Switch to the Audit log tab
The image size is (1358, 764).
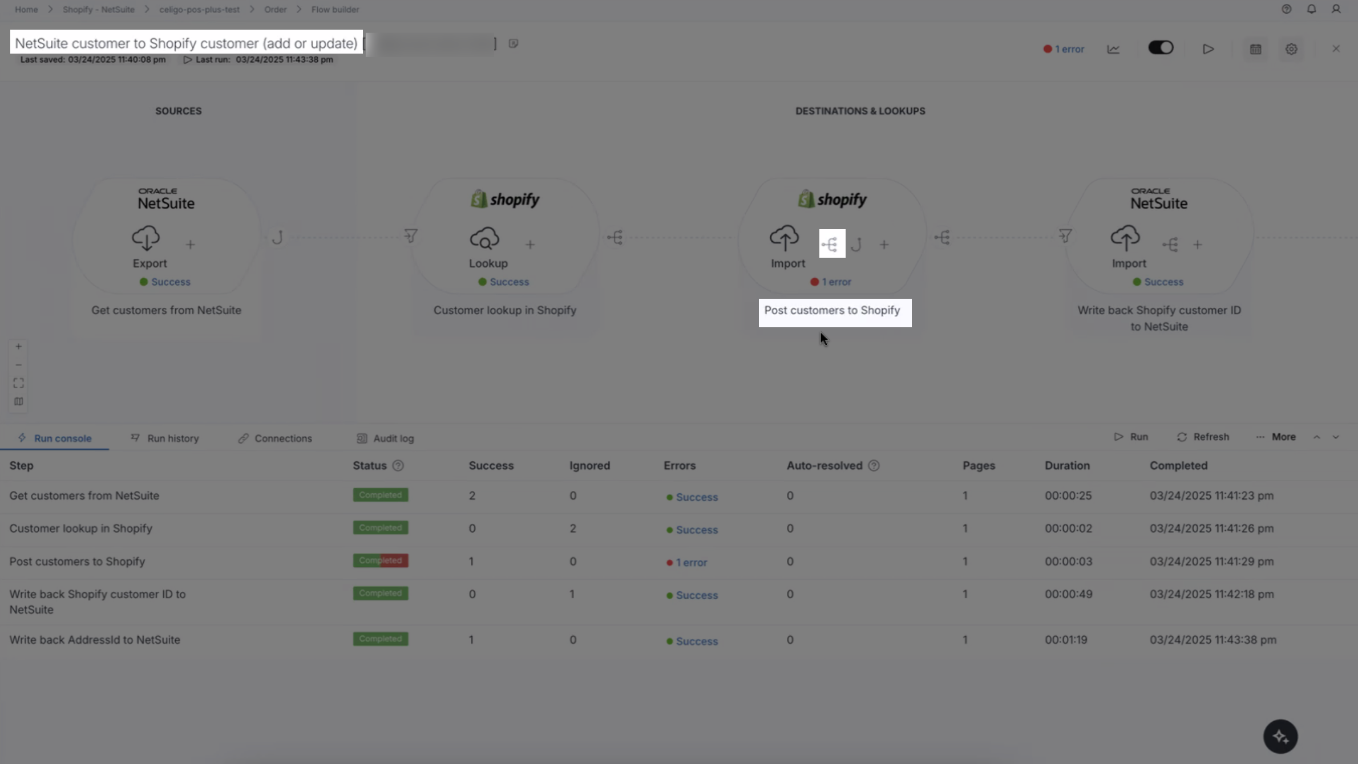(385, 438)
